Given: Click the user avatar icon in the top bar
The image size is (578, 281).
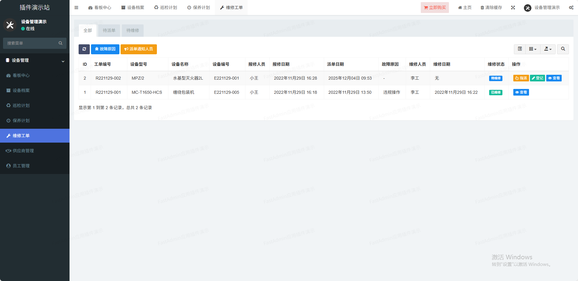Looking at the screenshot, I should pyautogui.click(x=528, y=8).
